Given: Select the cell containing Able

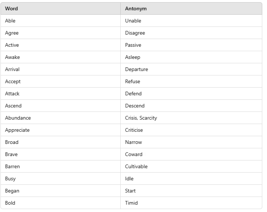Looking at the screenshot, I should (10, 21).
